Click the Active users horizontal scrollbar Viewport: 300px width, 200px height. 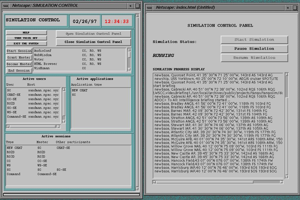point(33,126)
